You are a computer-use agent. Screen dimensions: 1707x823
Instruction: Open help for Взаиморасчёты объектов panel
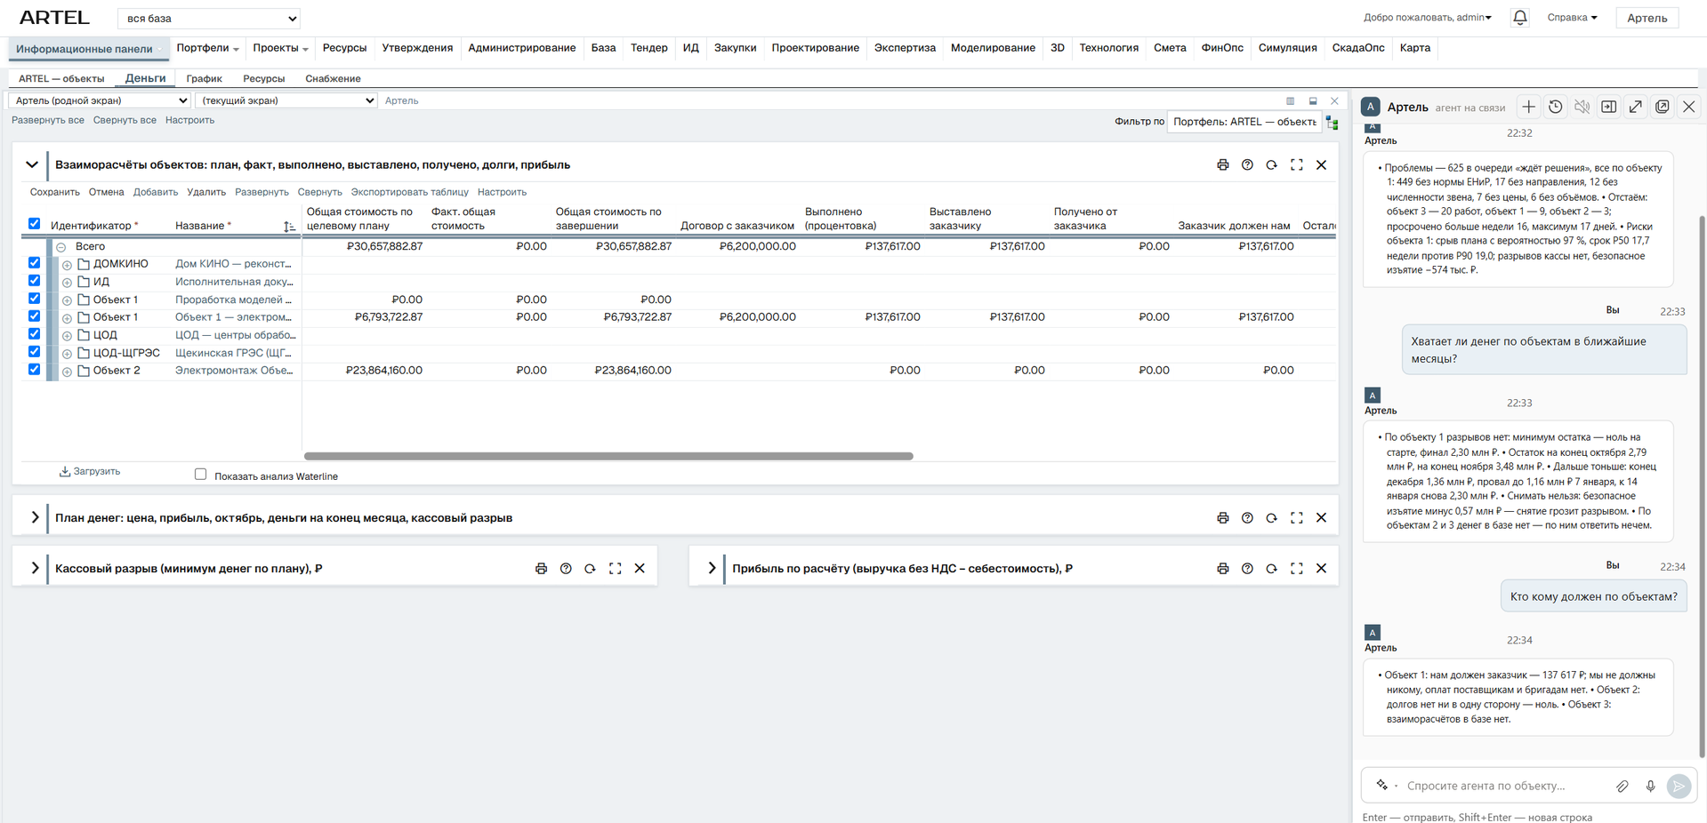coord(1247,164)
